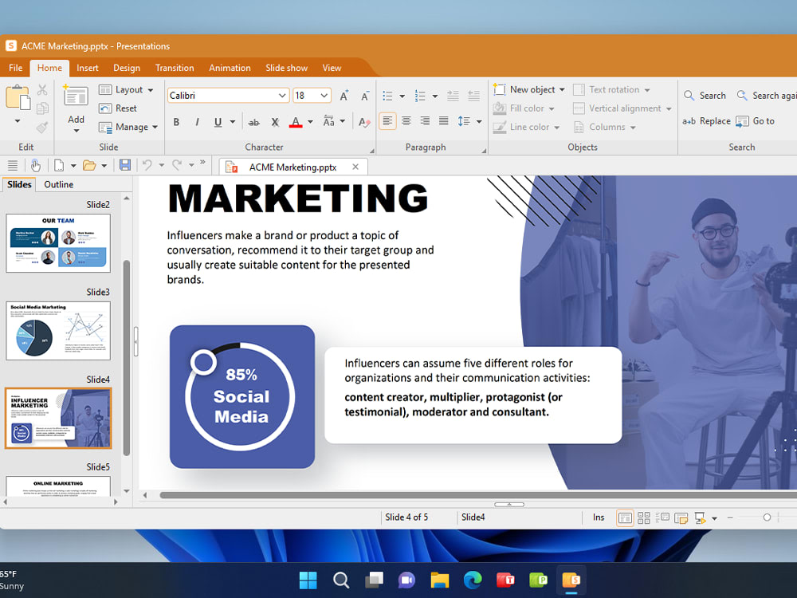797x598 pixels.
Task: Select the Slide3 Social Media Marketing thumbnail
Action: click(58, 331)
